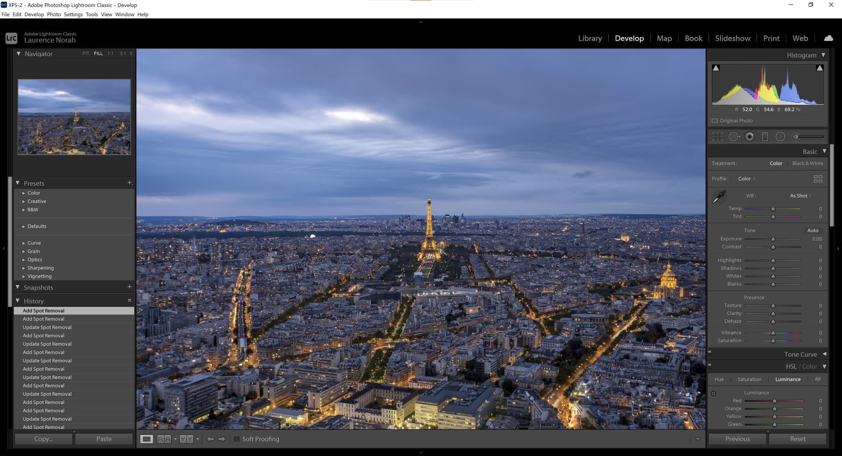Expand the Tone Curve panel
842x456 pixels.
(x=824, y=354)
